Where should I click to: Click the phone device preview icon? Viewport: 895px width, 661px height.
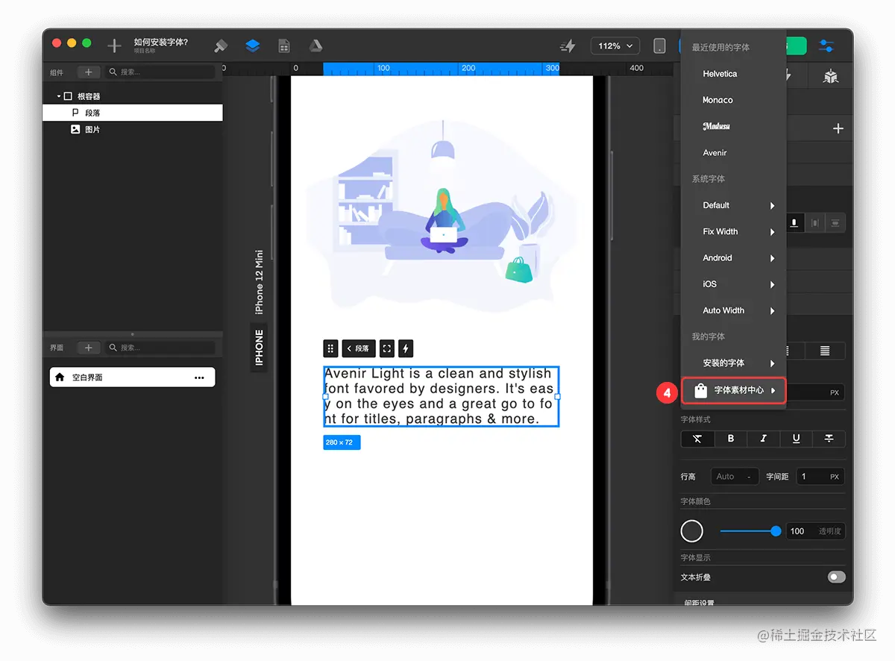coord(659,46)
